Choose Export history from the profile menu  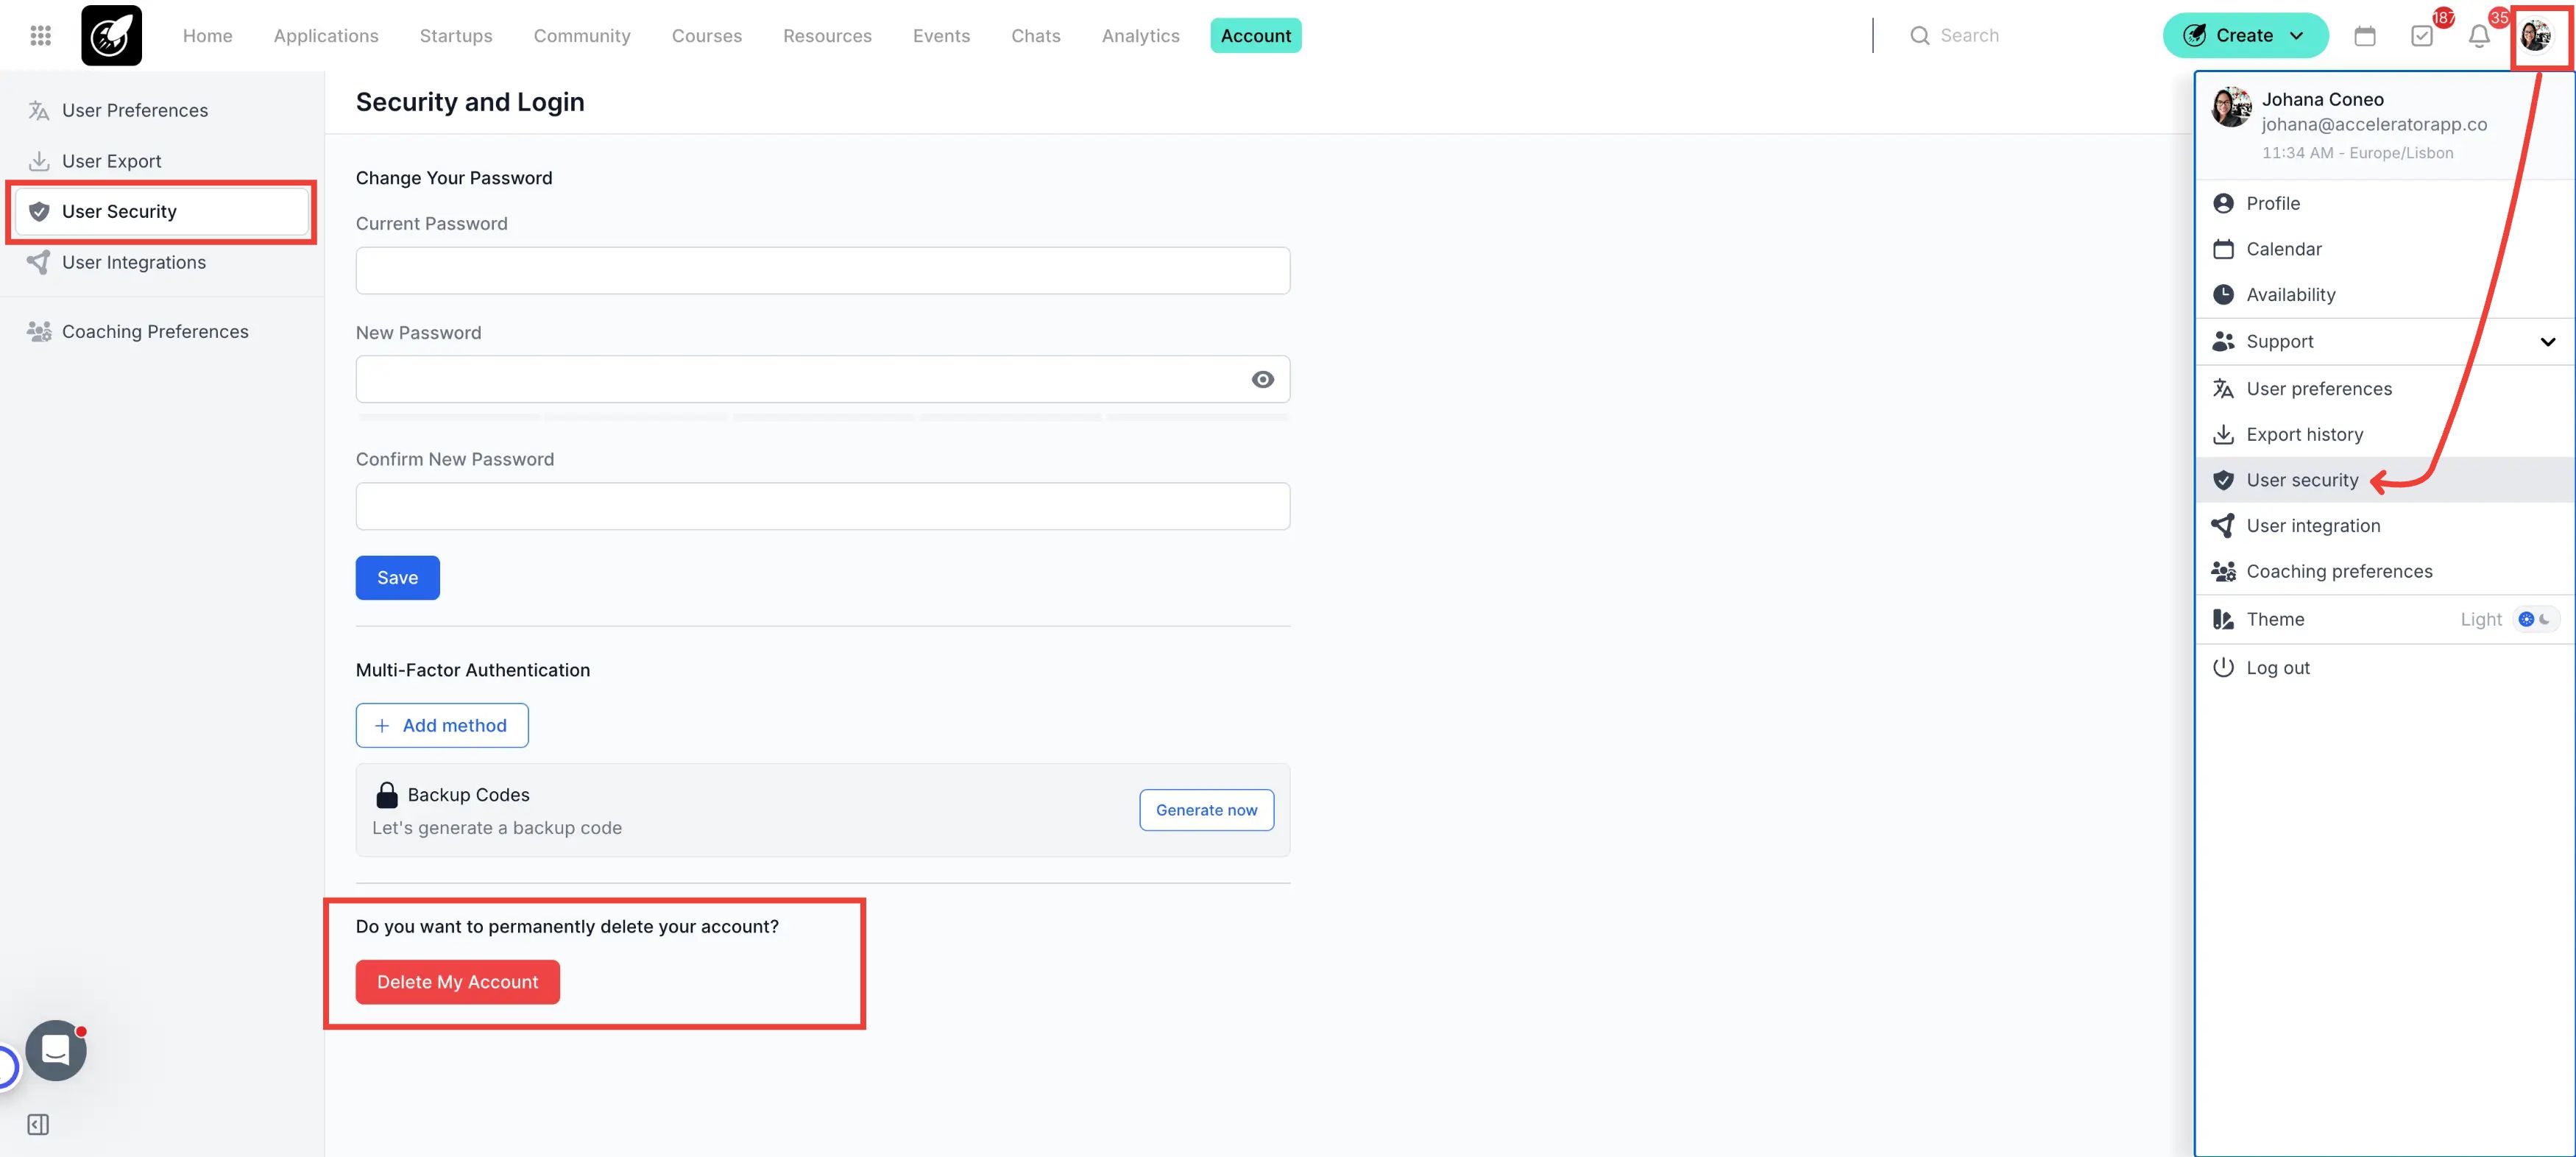[x=2304, y=434]
